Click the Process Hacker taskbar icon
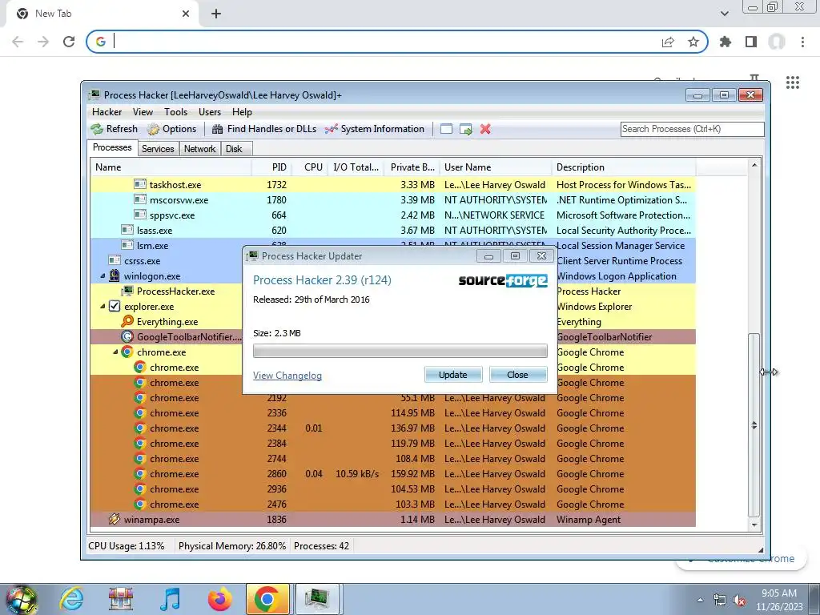The height and width of the screenshot is (615, 820). click(x=318, y=598)
